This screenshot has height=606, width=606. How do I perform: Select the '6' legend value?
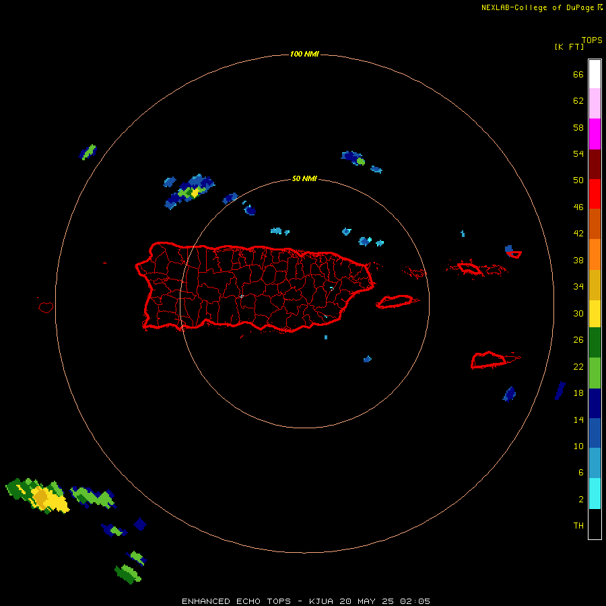[x=580, y=473]
